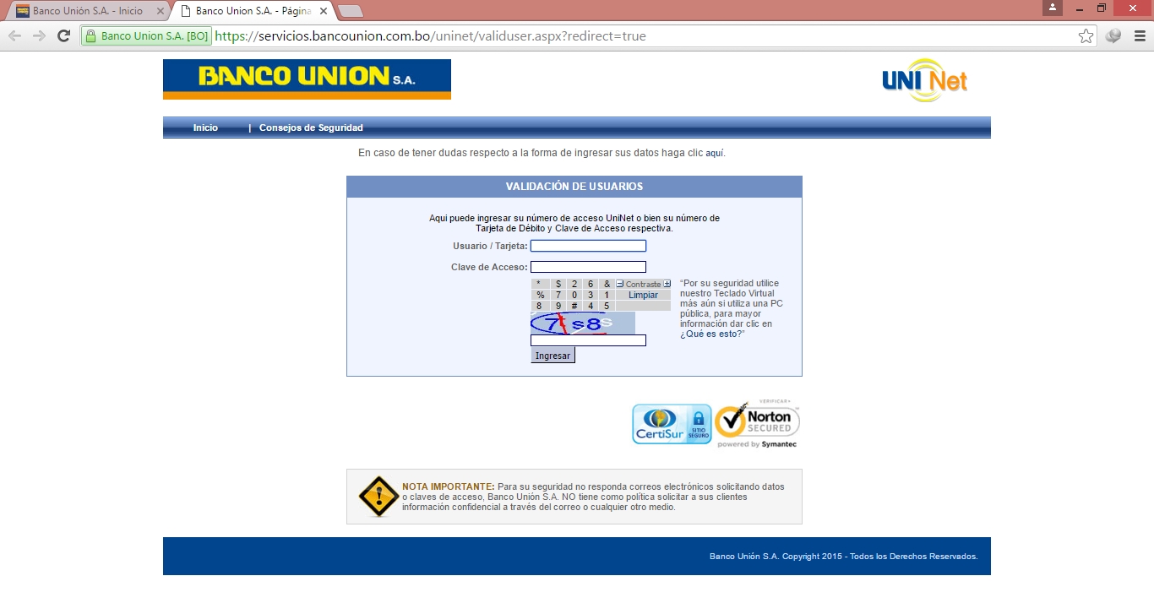Close the active 'Banco Union S.A. - Página' tab
Viewport: 1154px width, 614px height.
click(x=324, y=11)
